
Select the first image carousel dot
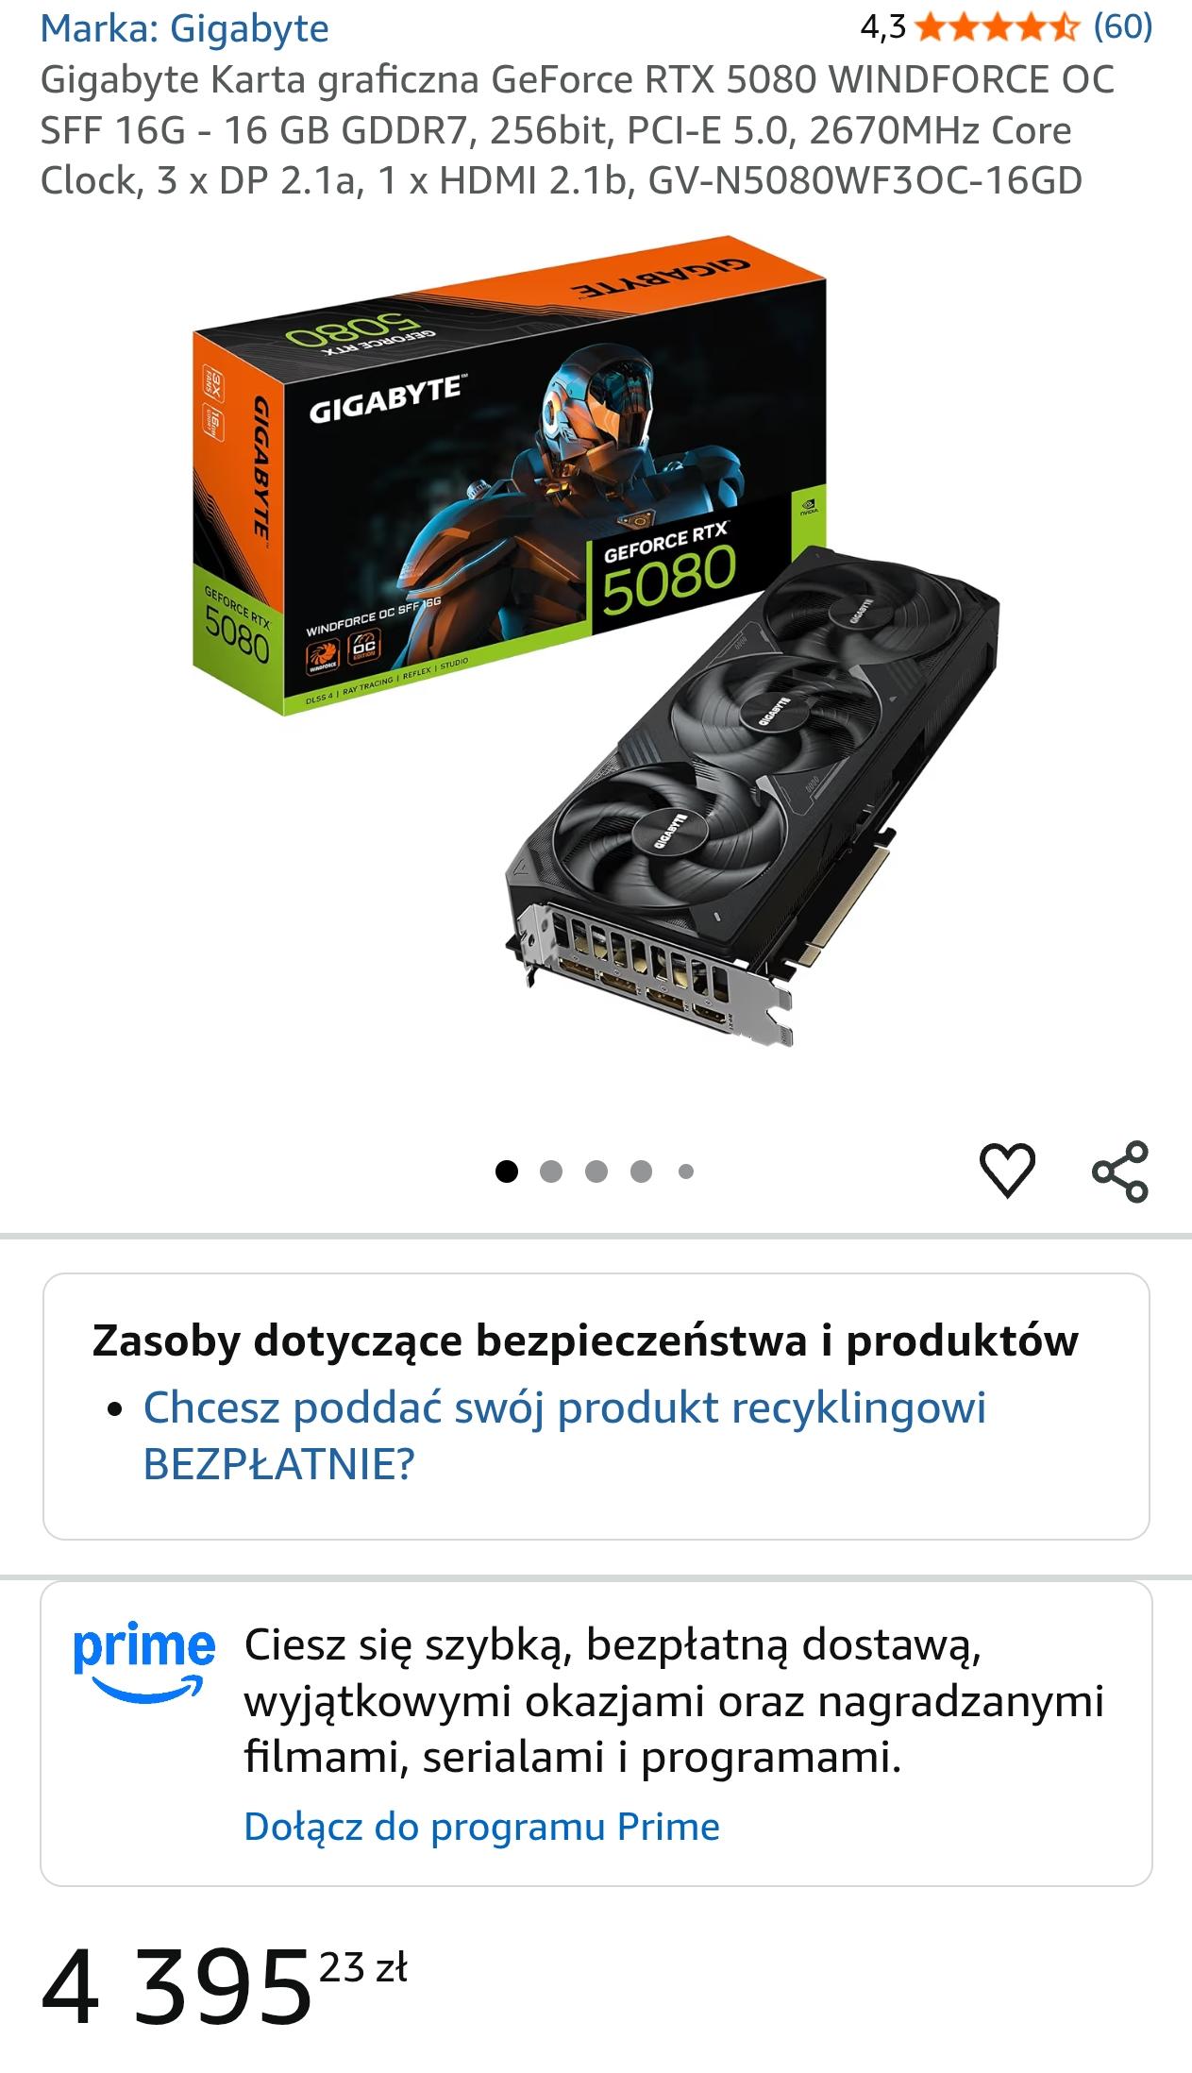[507, 1171]
